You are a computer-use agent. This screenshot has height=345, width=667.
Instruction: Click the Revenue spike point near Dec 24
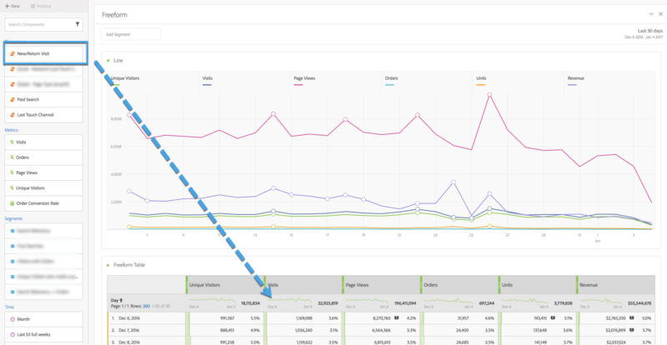(x=454, y=182)
